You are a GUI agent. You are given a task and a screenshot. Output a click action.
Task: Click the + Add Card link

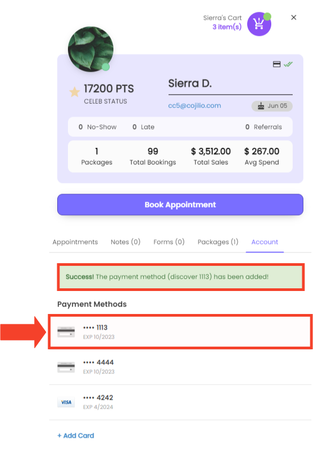pyautogui.click(x=76, y=435)
